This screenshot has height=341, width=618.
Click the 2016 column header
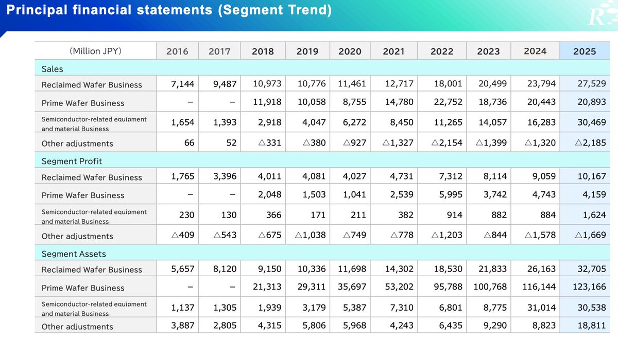[177, 51]
